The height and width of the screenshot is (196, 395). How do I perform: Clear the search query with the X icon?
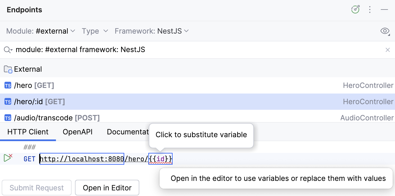click(388, 50)
